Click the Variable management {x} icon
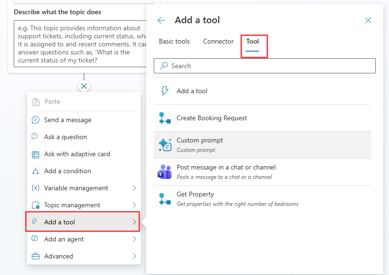The image size is (389, 275). pyautogui.click(x=36, y=188)
